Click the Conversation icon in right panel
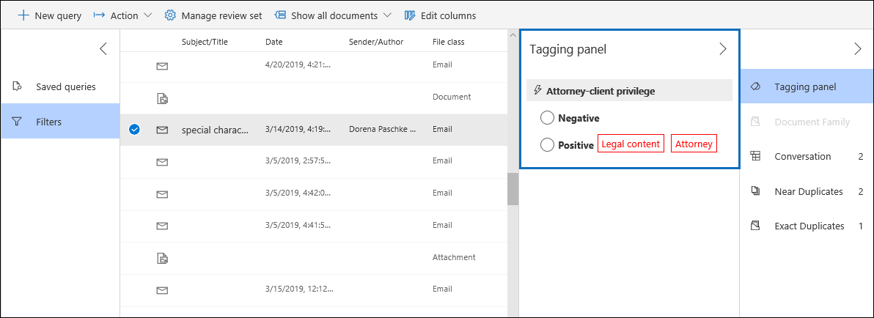 click(x=755, y=156)
